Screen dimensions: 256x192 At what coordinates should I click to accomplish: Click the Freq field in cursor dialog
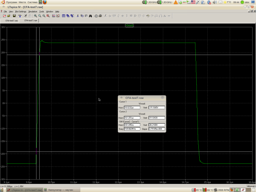pos(132,129)
